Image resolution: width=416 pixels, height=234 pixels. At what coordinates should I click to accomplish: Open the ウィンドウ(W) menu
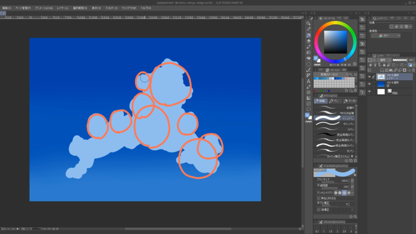pos(129,8)
